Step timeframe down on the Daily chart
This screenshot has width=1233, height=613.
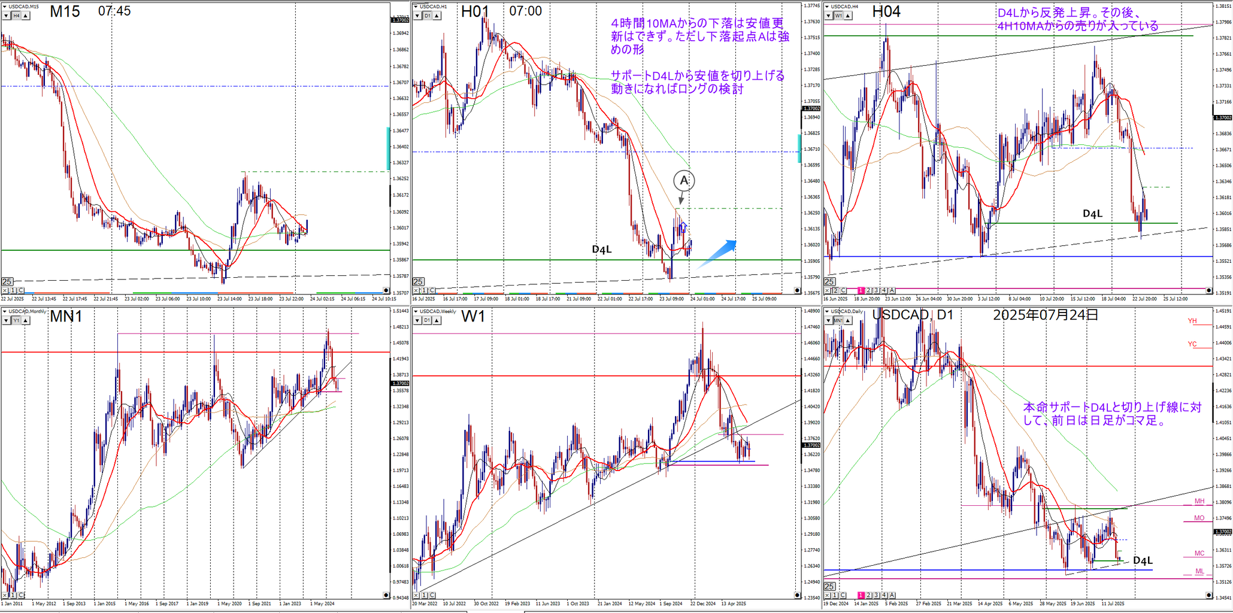point(829,320)
